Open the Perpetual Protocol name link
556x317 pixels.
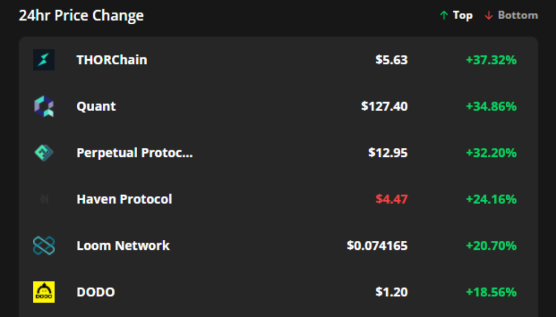coord(134,153)
